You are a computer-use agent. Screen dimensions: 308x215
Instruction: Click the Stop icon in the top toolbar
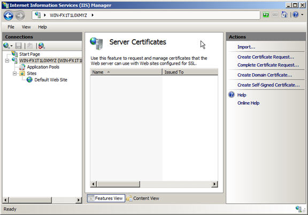click(275, 15)
